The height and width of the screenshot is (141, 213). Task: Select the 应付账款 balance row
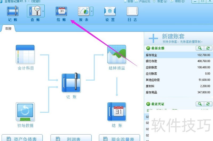[x=178, y=73]
